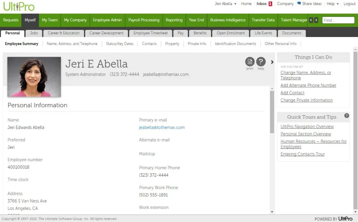Click the Quick Tours and Tips question mark icon
Screen dimensions: 358x222
point(346,116)
